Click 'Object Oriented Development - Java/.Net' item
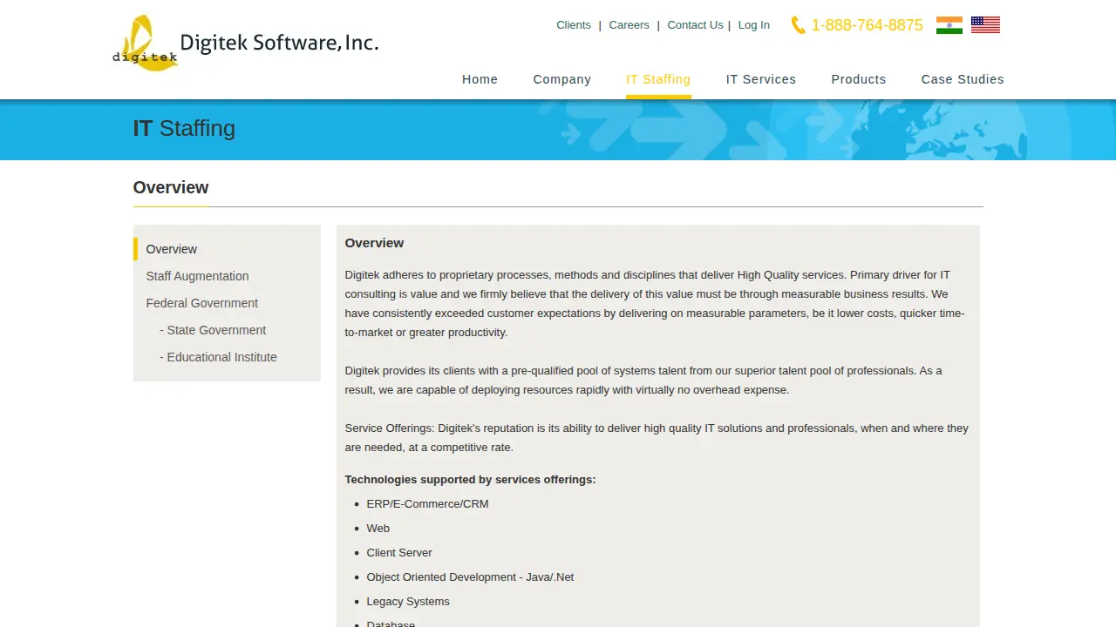The image size is (1116, 627). coord(470,577)
